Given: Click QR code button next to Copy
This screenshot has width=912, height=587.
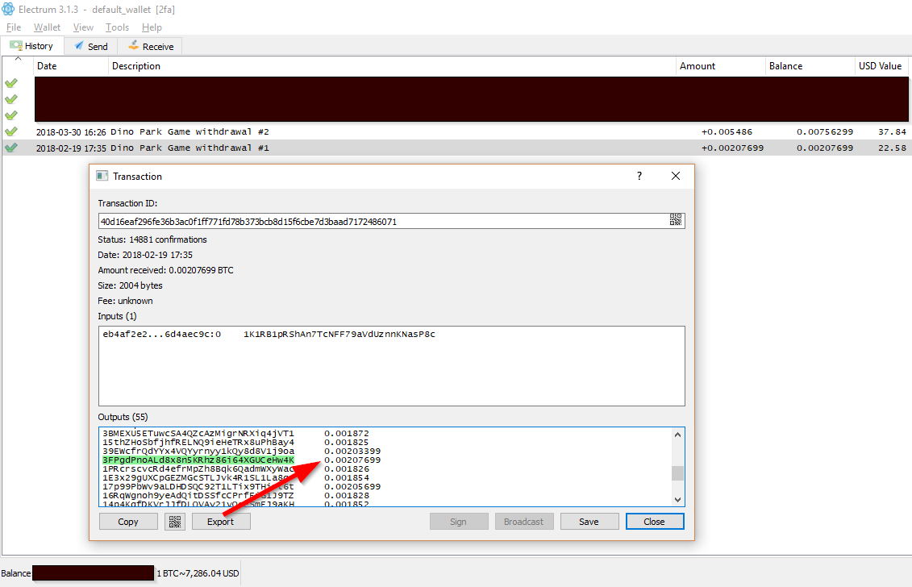Looking at the screenshot, I should tap(174, 522).
